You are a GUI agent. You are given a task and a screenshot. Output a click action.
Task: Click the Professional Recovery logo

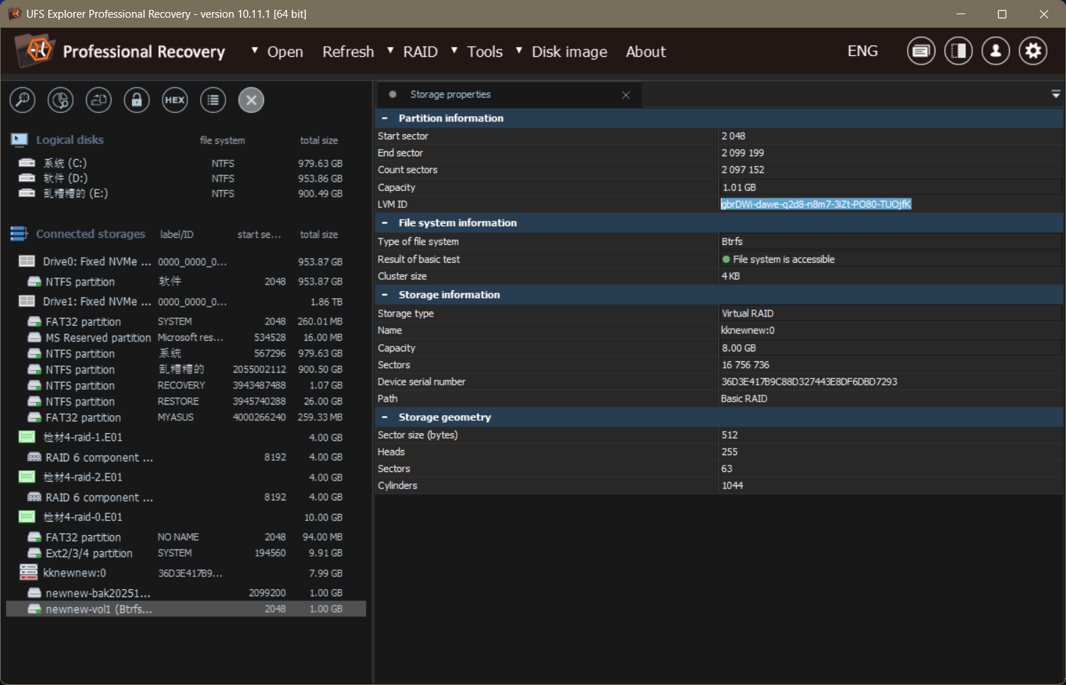click(x=120, y=51)
